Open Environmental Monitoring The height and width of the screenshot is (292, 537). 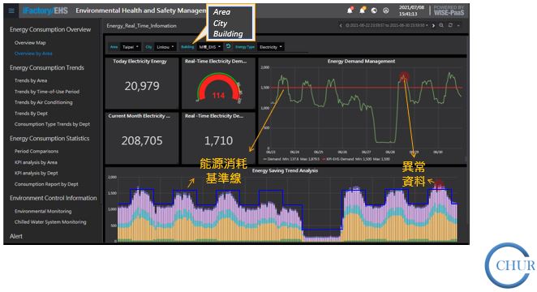43,211
